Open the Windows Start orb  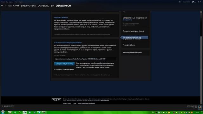3,112
